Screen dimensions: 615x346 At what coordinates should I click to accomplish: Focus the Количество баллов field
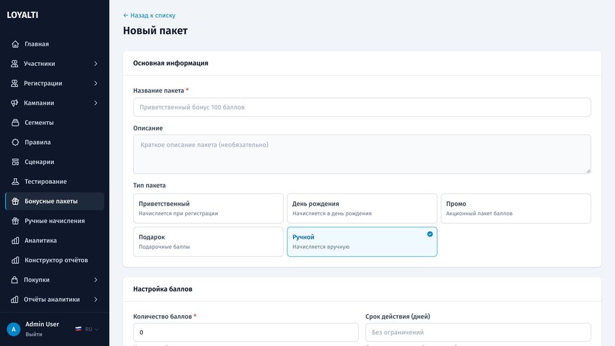pos(246,333)
